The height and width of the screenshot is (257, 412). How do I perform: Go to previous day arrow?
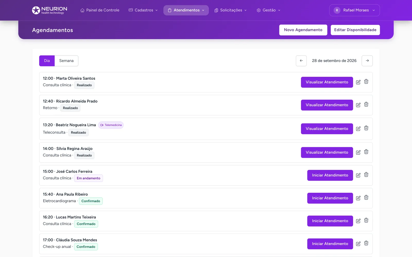[301, 61]
